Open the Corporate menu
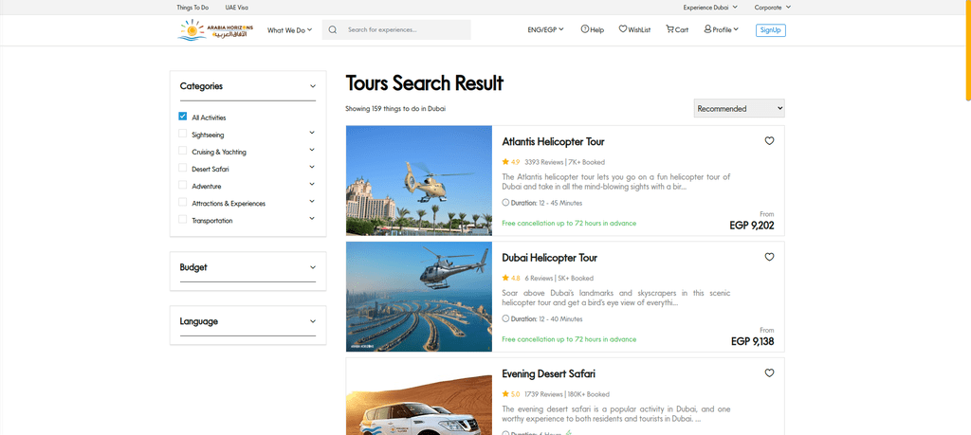This screenshot has height=435, width=971. point(772,8)
